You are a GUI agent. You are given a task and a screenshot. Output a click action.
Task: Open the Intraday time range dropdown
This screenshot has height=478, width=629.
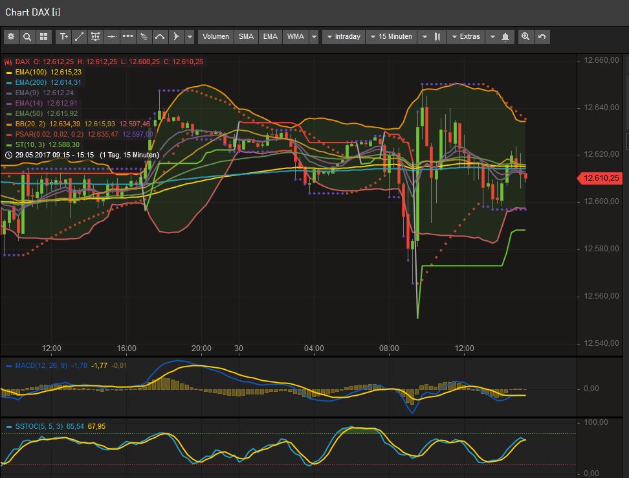click(x=343, y=37)
